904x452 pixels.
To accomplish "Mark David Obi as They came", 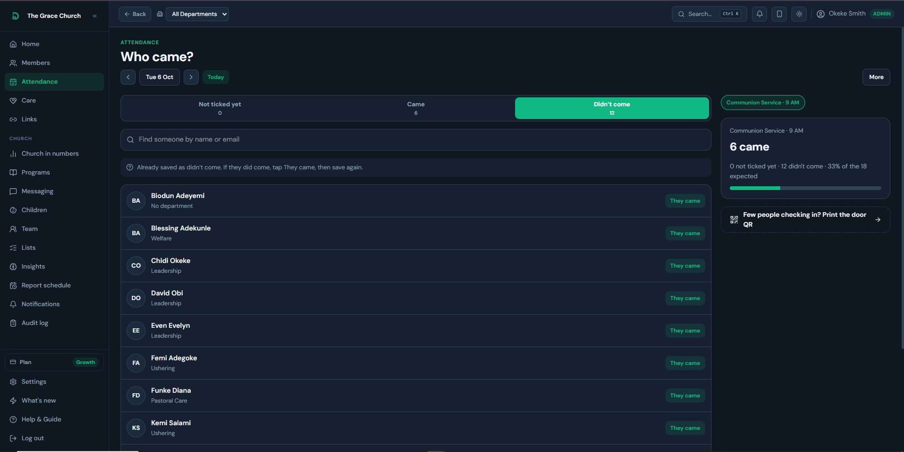I will 685,298.
